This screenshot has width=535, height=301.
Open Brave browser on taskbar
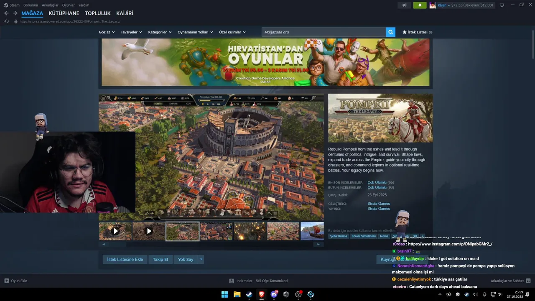(x=262, y=294)
